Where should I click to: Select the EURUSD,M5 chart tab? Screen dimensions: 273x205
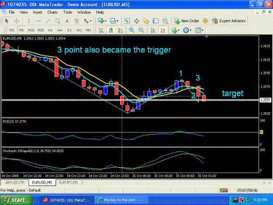pos(42,183)
